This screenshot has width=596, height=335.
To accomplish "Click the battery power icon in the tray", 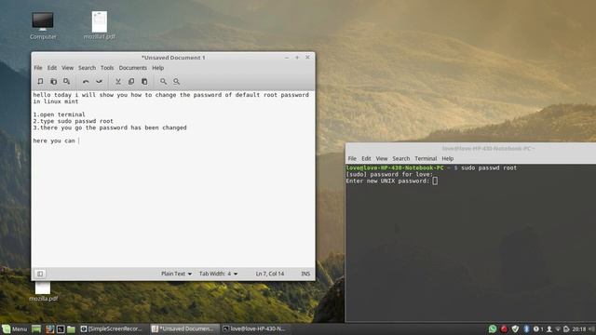I will [566, 328].
